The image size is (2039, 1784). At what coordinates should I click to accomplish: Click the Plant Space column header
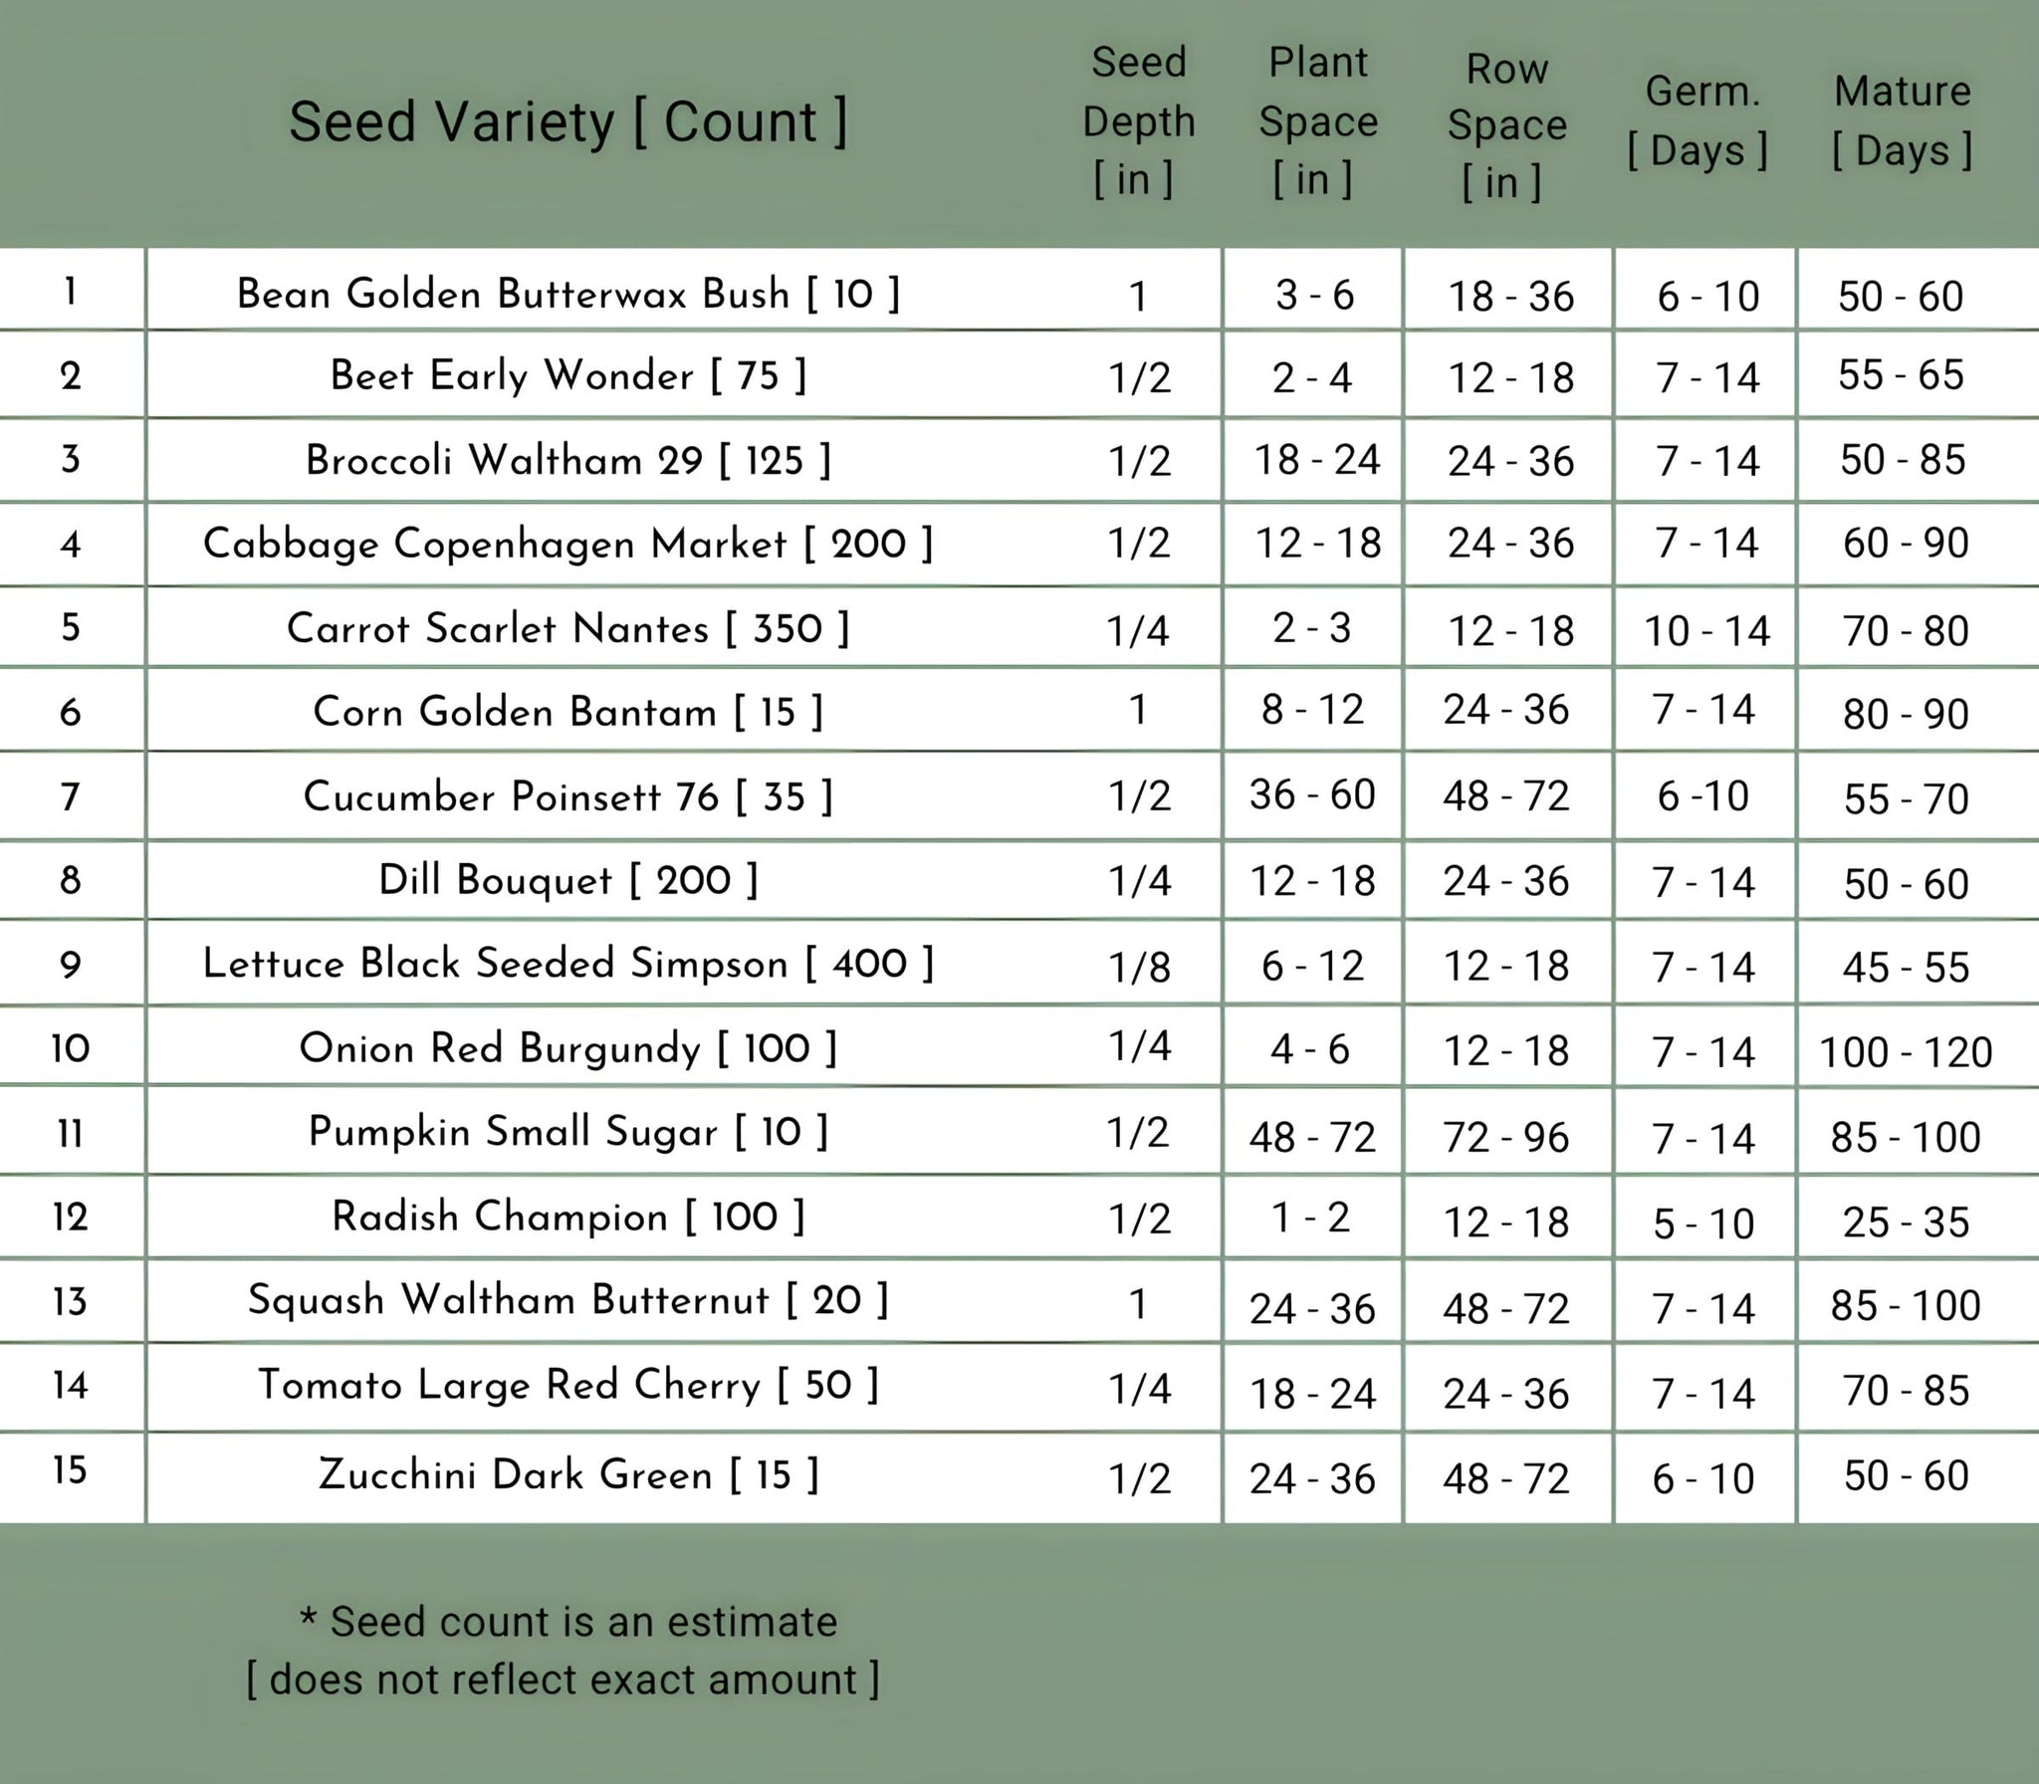[1317, 120]
